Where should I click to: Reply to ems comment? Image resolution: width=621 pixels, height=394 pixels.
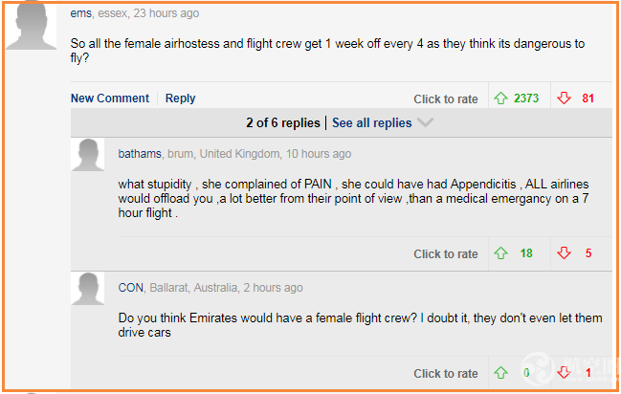pos(180,98)
